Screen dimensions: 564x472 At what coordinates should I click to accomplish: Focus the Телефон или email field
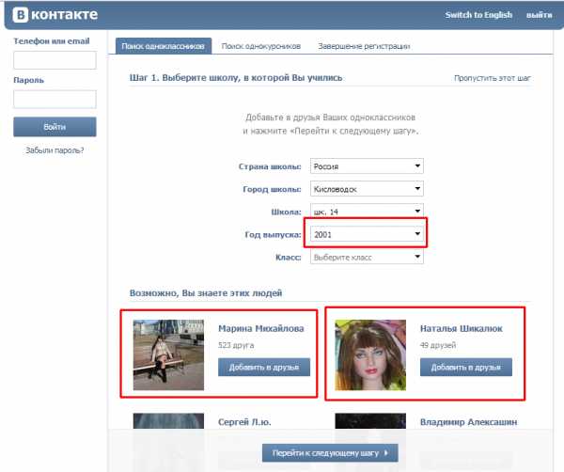(55, 60)
